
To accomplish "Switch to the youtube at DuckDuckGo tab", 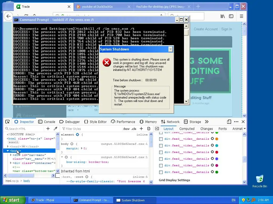I will click(x=103, y=7).
